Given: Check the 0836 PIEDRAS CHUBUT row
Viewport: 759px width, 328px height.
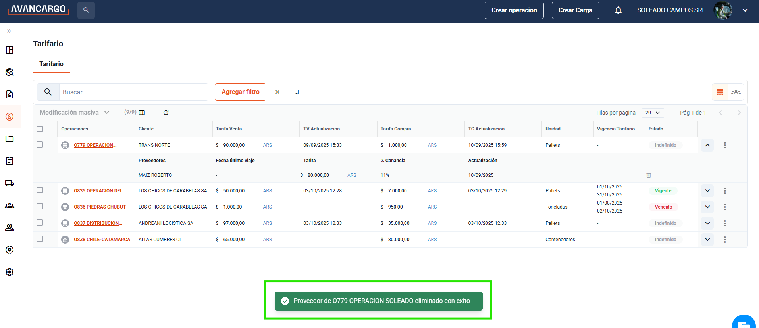Looking at the screenshot, I should [x=40, y=206].
